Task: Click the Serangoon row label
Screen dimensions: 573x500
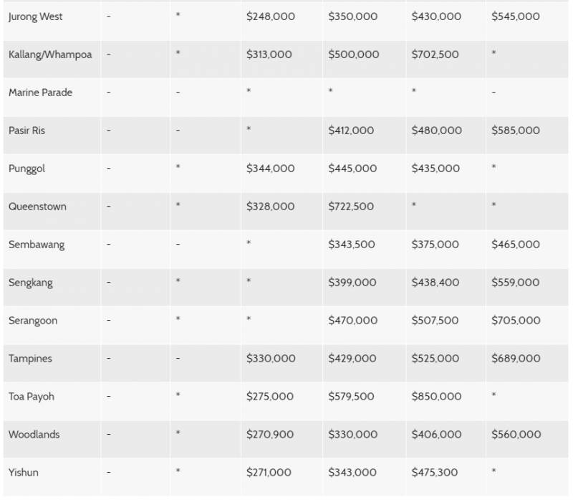Action: [34, 321]
